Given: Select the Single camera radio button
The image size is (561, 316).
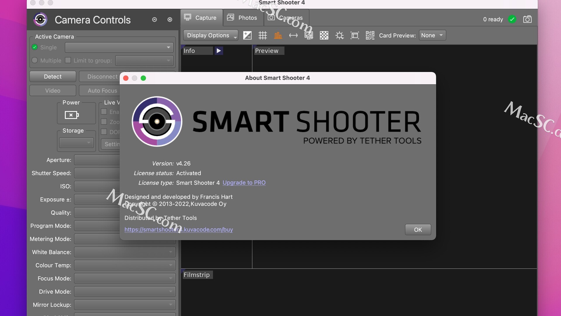Looking at the screenshot, I should click(x=34, y=47).
